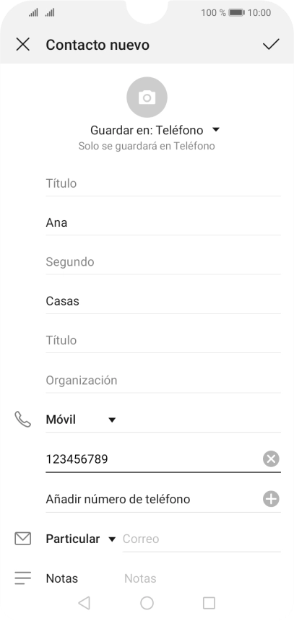Tap the Segundo name field
The height and width of the screenshot is (621, 294).
point(163,262)
